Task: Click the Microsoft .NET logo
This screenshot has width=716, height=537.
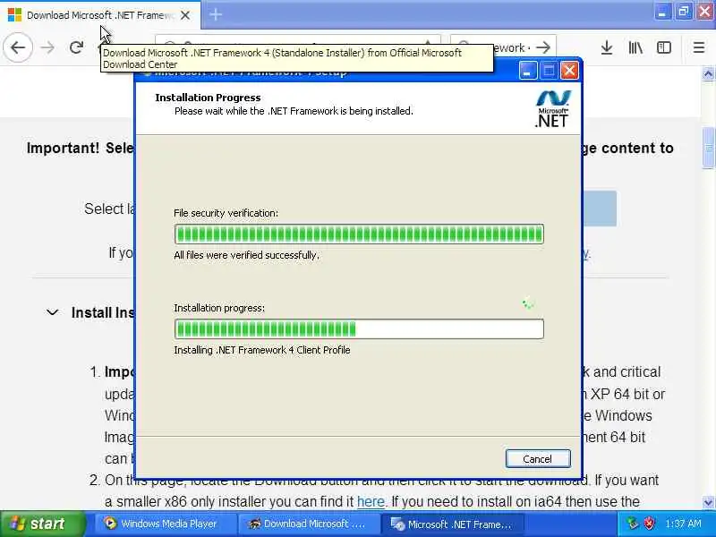Action: coord(552,108)
